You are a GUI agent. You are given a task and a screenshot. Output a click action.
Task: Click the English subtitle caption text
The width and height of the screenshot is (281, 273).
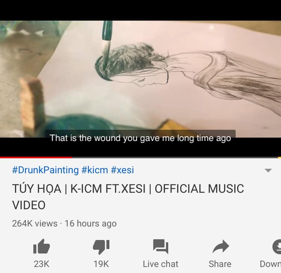click(140, 138)
